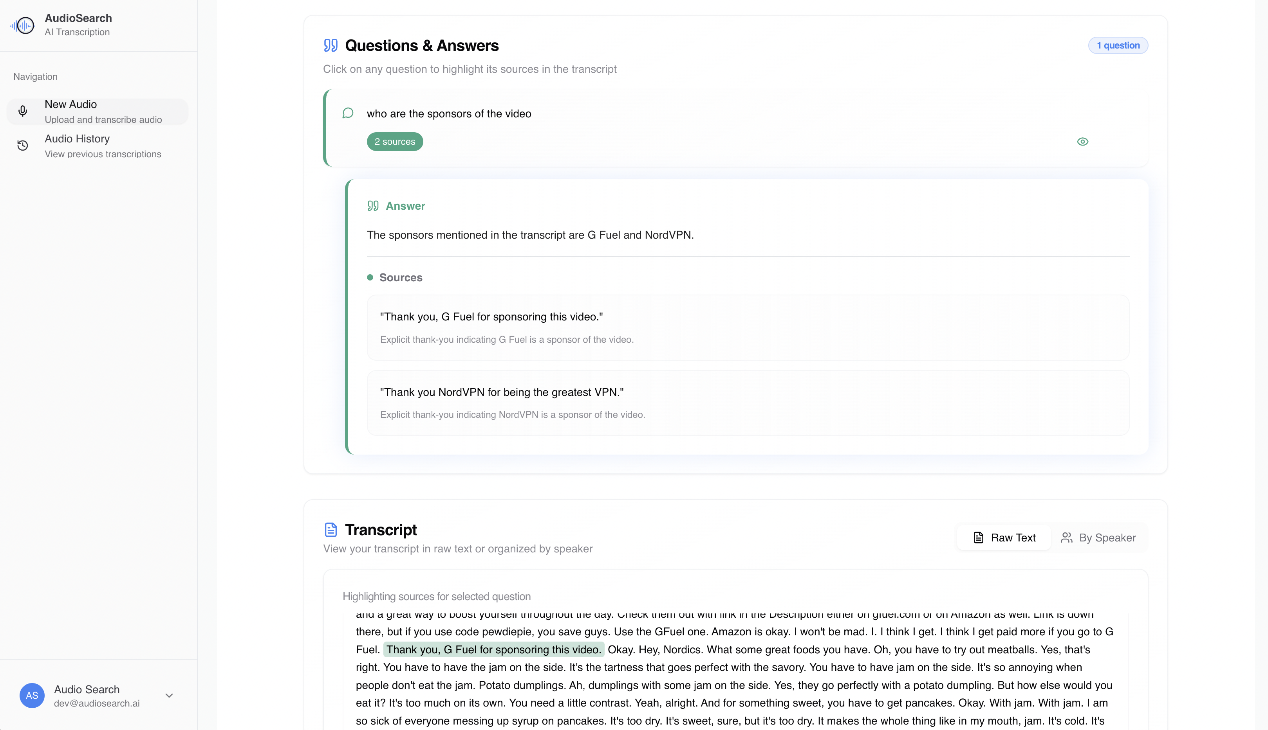Select the NordVPN source quote card

pos(748,403)
